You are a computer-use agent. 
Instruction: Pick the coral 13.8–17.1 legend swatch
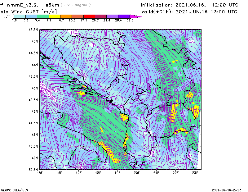coord(78,16)
